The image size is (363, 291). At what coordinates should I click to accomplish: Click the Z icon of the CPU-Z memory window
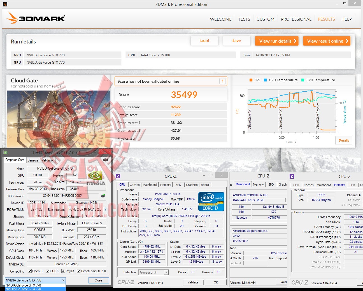(292, 176)
